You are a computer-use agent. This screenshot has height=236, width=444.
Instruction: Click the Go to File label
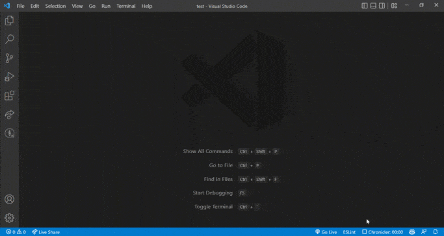(221, 165)
